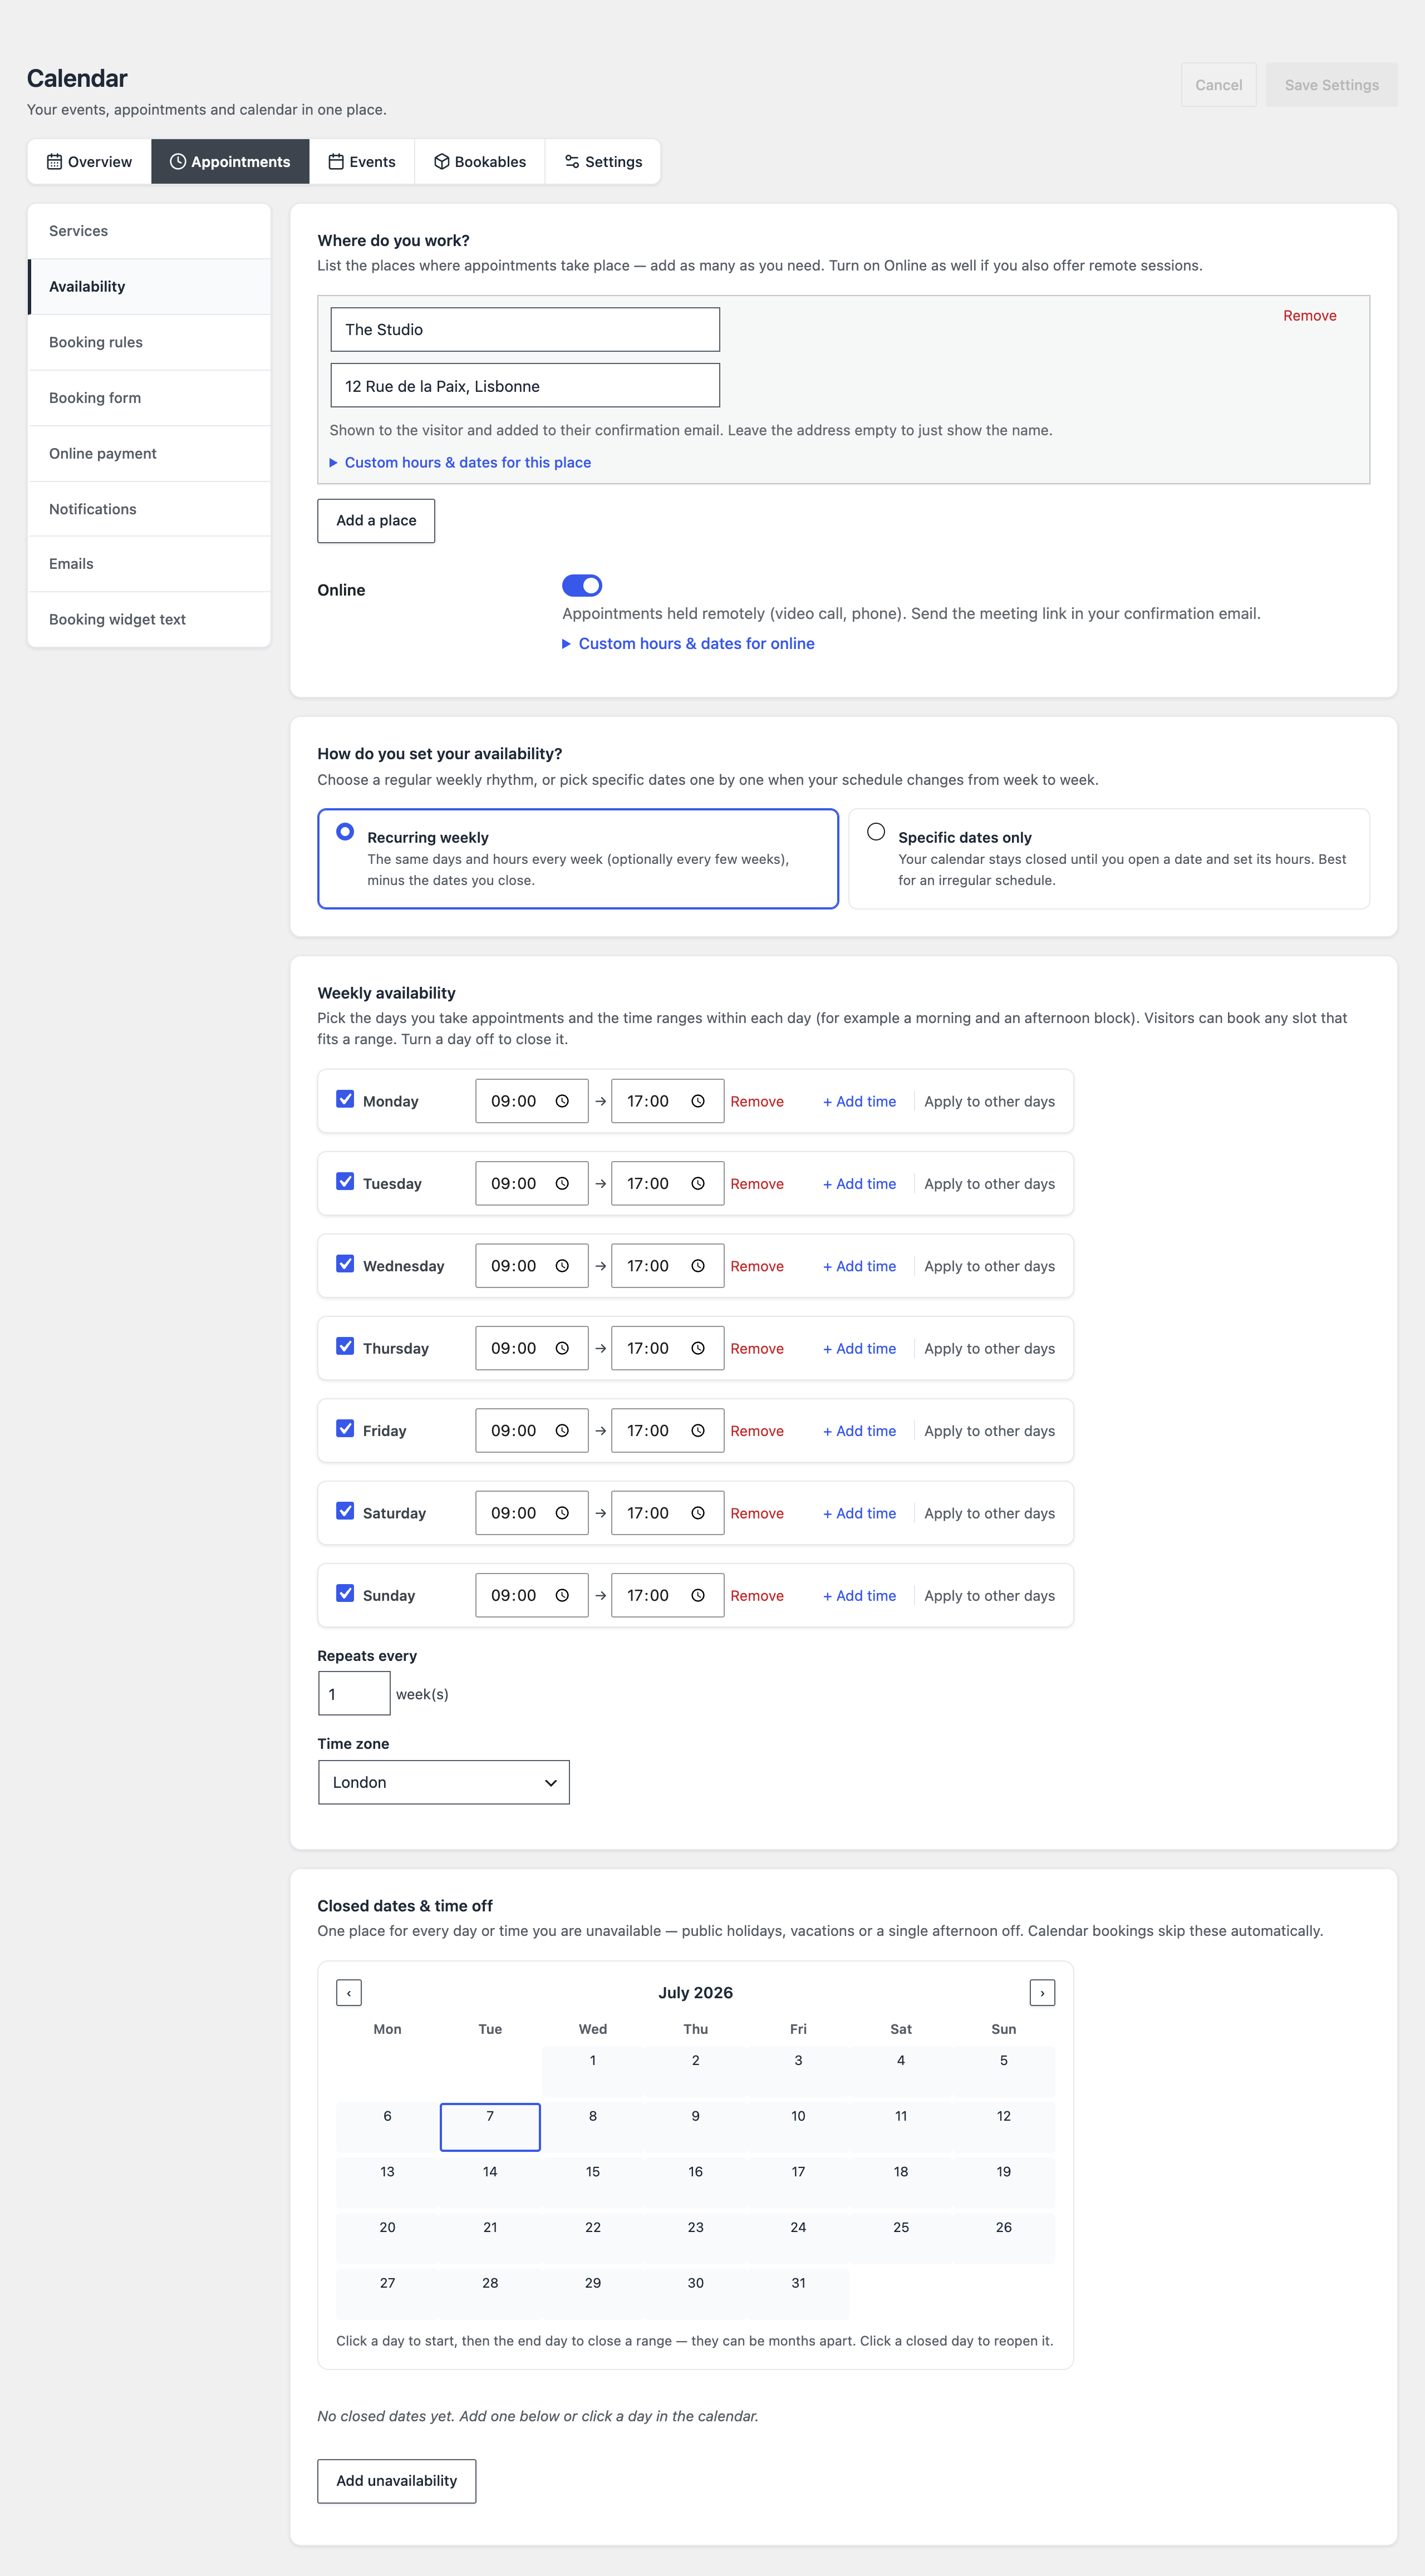Viewport: 1425px width, 2576px height.
Task: Switch to the Bookables tab
Action: (x=480, y=162)
